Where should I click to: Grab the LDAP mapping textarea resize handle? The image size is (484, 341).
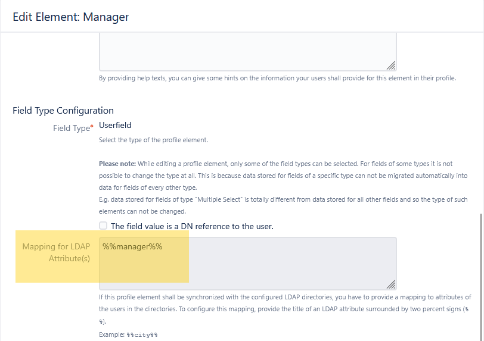click(391, 285)
